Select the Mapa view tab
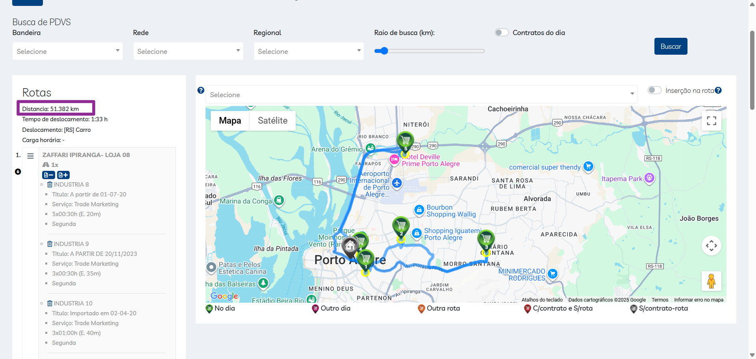The width and height of the screenshot is (756, 359). click(x=230, y=120)
